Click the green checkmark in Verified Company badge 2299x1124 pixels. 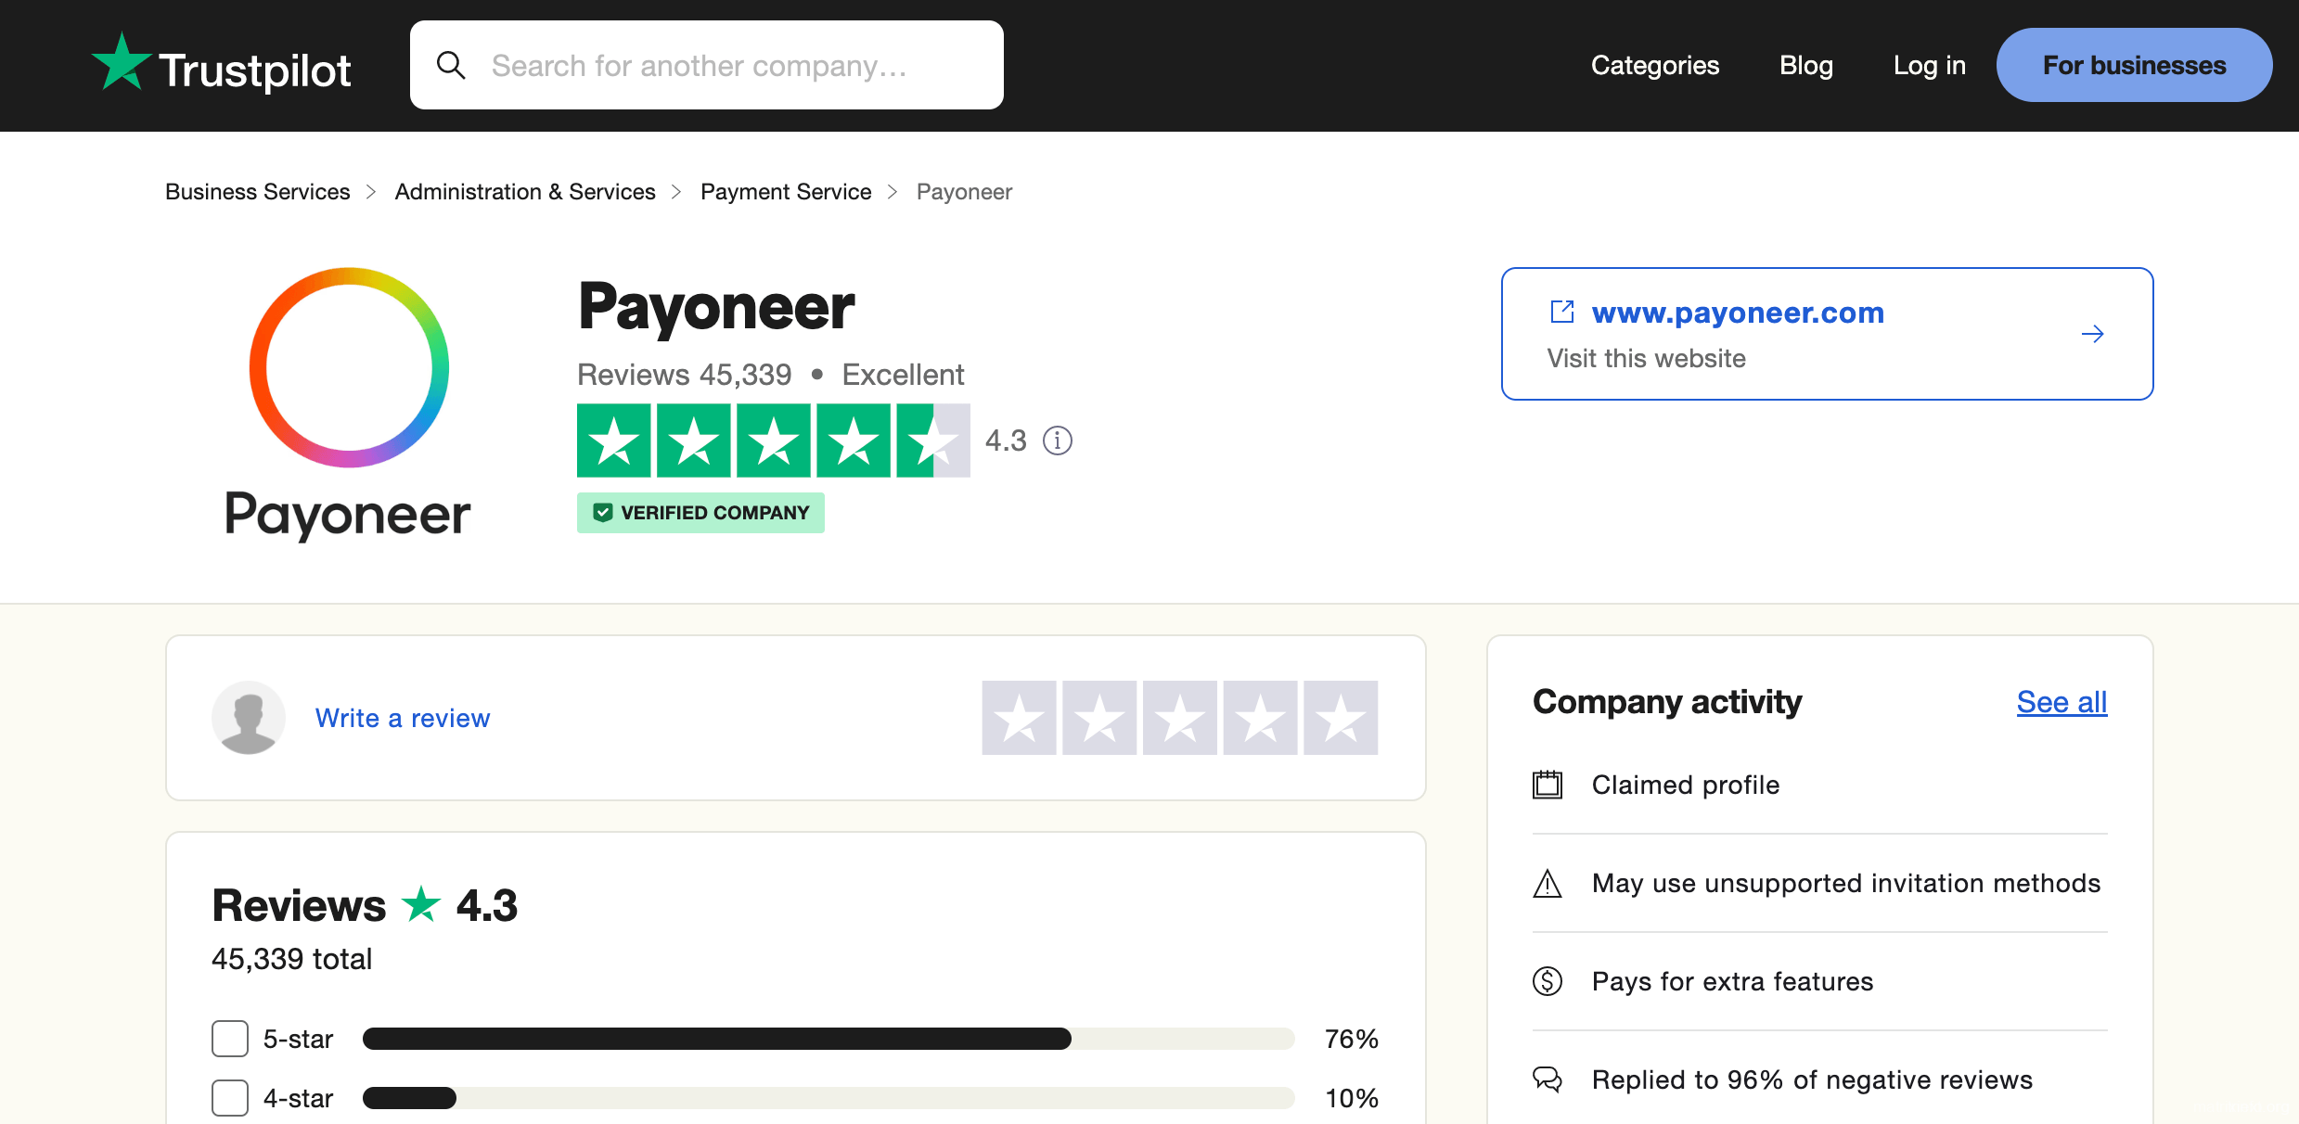pyautogui.click(x=603, y=513)
